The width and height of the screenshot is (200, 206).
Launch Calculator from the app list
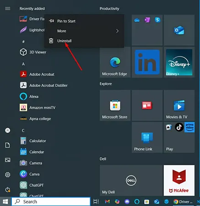(x=33, y=141)
